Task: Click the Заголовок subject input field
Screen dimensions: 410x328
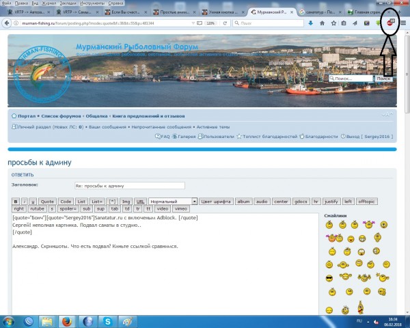Action: pyautogui.click(x=129, y=185)
